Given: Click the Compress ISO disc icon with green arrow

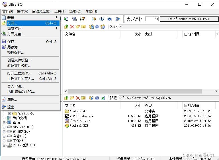Looking at the screenshot, I should 66,19.
